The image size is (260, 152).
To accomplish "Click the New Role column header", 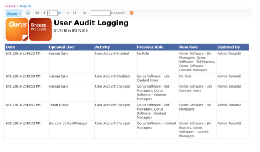I will point(197,47).
